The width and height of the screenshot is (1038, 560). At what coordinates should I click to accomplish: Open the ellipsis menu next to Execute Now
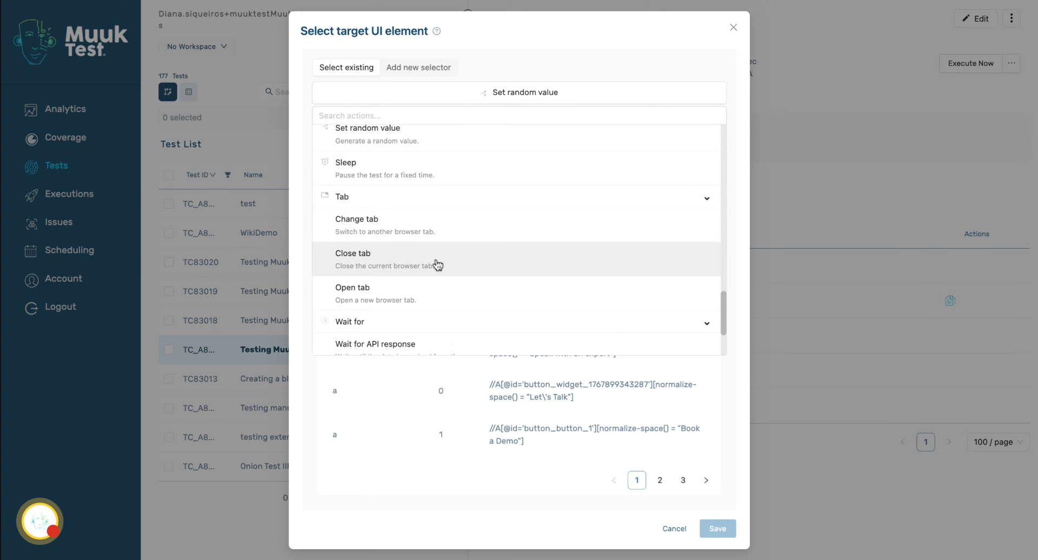tap(1012, 63)
